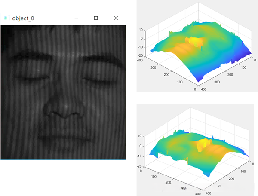Screen dimensions: 258x196
Task: Minimize the object_0 window
Action: coord(77,18)
